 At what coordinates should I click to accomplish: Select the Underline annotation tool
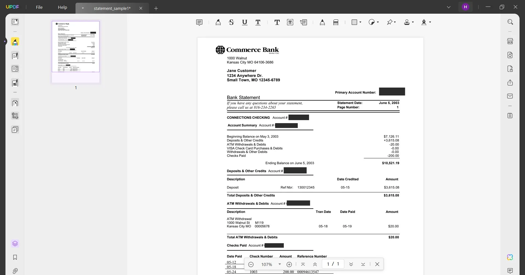coord(245,22)
